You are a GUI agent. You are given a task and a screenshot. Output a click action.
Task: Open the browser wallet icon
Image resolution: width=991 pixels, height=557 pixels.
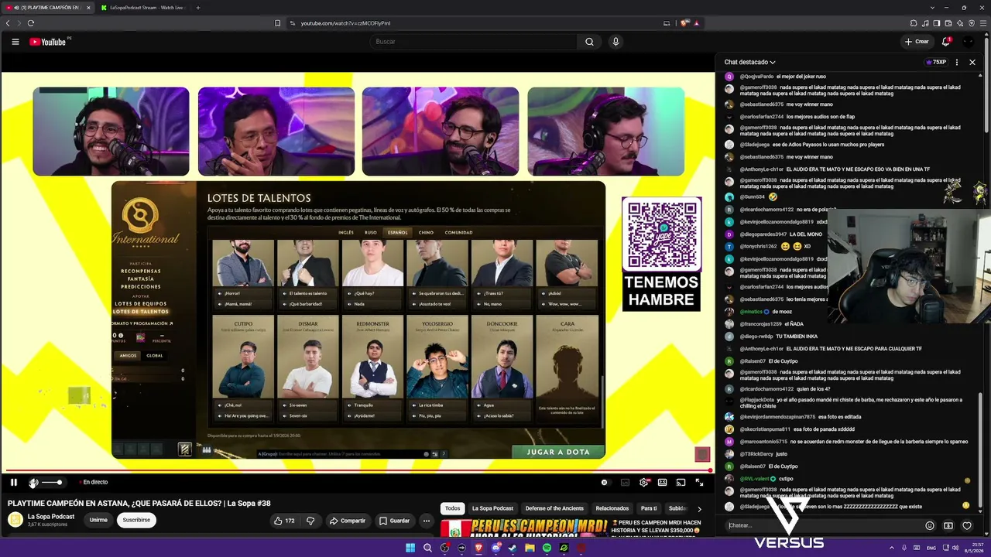[948, 23]
